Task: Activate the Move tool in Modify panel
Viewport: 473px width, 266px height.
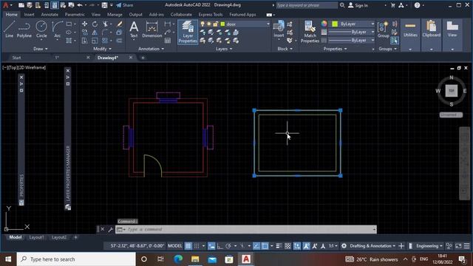Action: (84, 24)
